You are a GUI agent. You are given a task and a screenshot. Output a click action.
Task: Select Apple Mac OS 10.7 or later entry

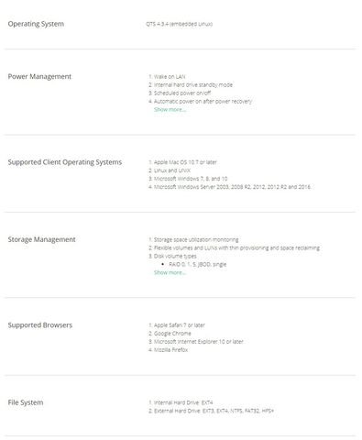[x=182, y=162]
